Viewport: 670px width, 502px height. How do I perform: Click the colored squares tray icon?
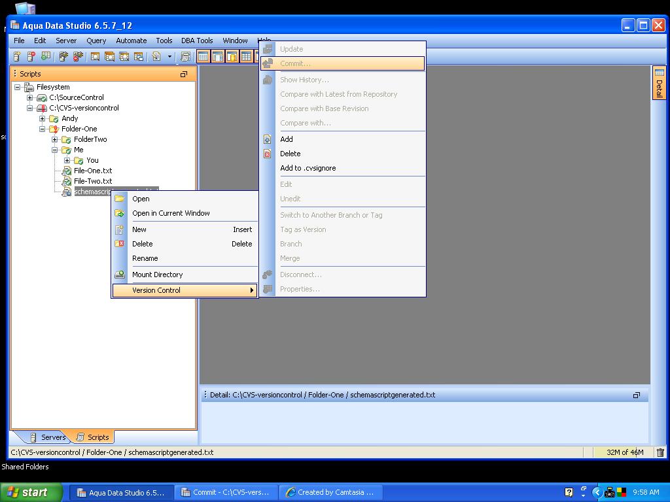(622, 492)
